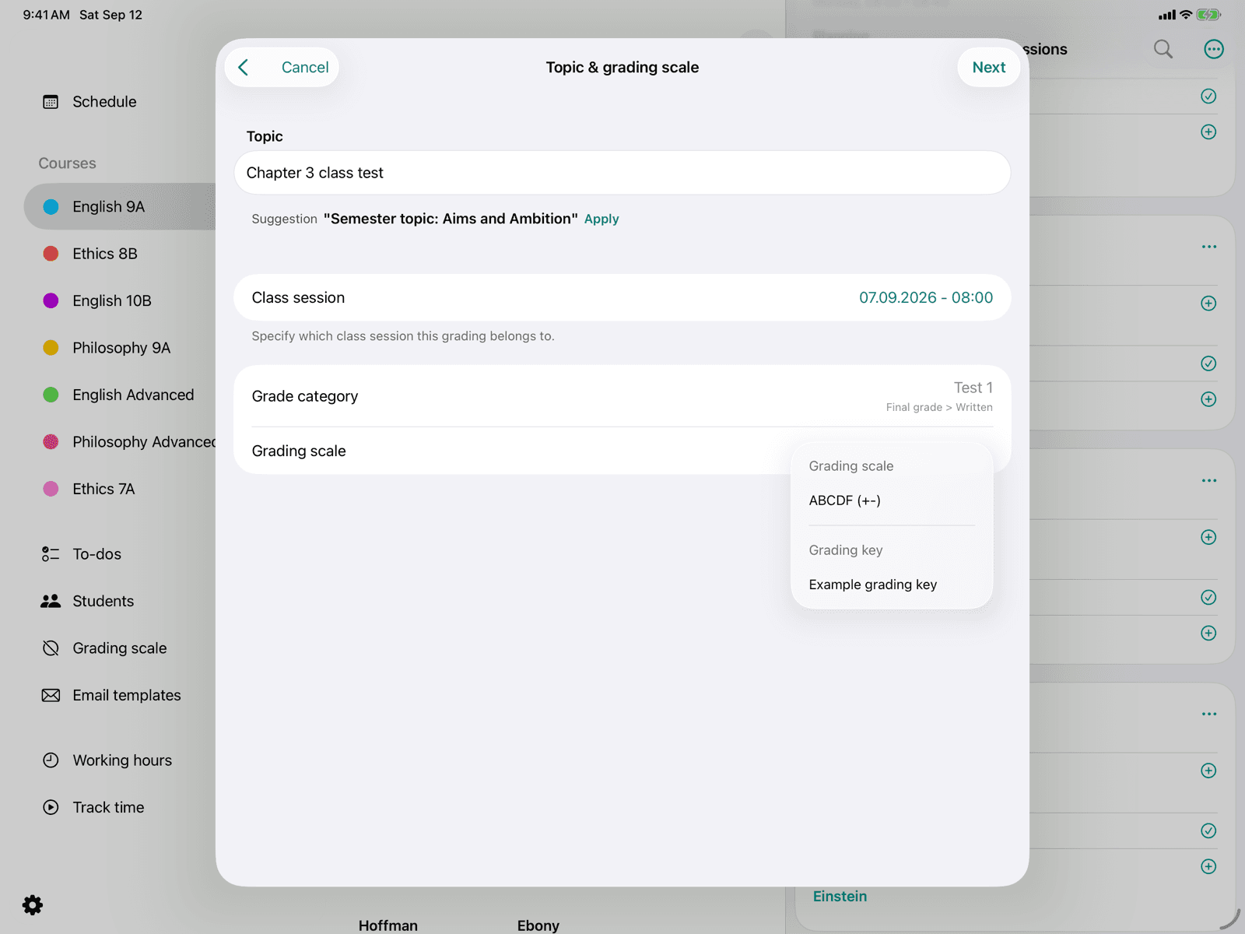Open the Students people icon

51,602
